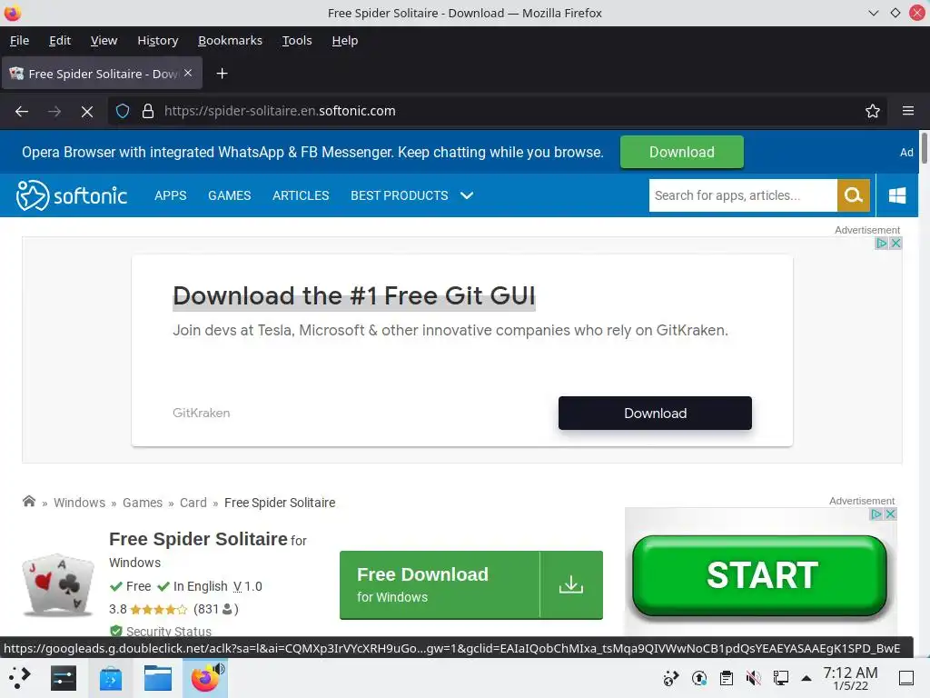
Task: Click the green START ad button
Action: pos(760,575)
